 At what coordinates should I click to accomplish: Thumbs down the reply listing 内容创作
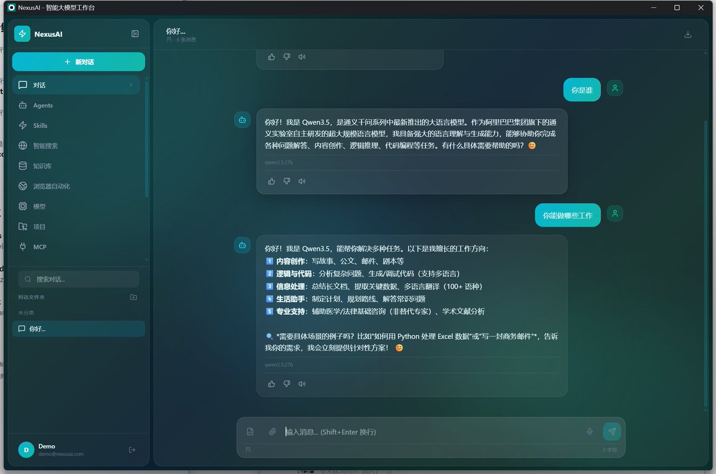(x=286, y=384)
